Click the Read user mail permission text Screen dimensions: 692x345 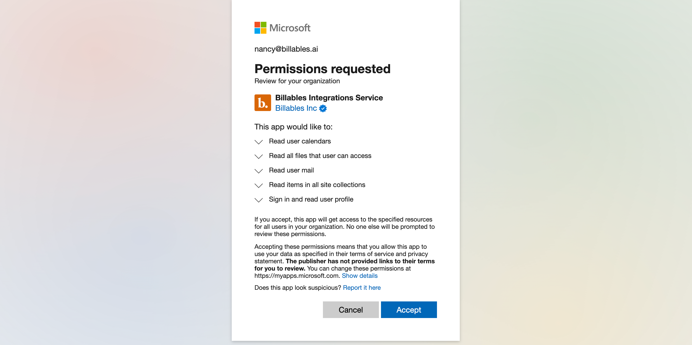tap(291, 170)
